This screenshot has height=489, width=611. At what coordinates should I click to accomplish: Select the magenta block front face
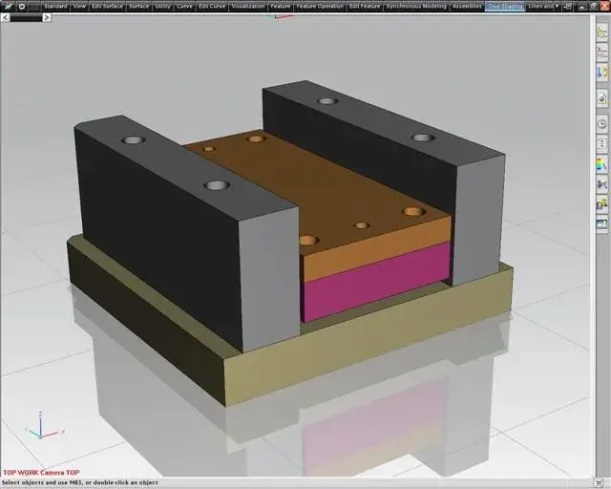(x=376, y=282)
